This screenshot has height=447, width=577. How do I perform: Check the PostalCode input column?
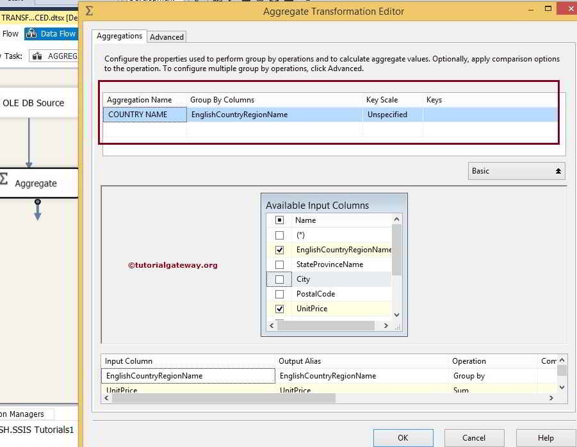click(279, 293)
